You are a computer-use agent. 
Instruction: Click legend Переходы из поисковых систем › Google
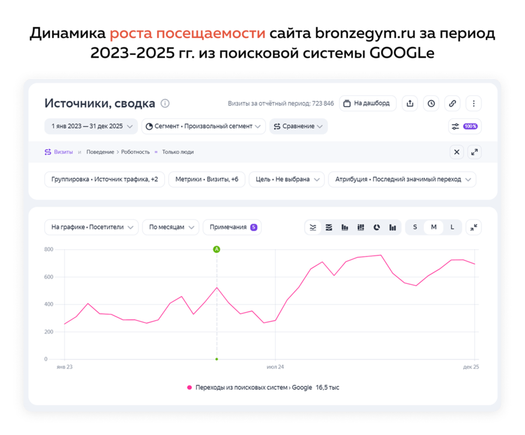point(254,388)
